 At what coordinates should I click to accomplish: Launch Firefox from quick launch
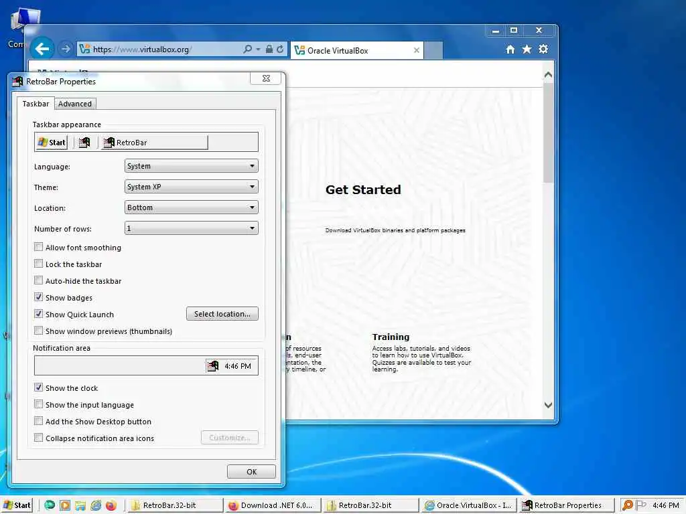click(x=111, y=505)
